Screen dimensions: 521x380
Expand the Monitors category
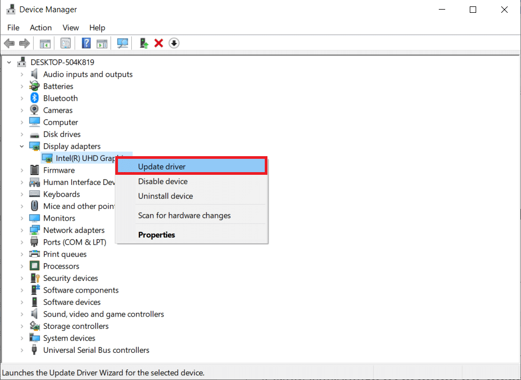(x=22, y=218)
